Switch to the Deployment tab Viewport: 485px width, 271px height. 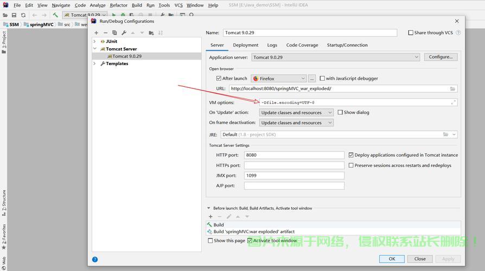[x=246, y=45]
